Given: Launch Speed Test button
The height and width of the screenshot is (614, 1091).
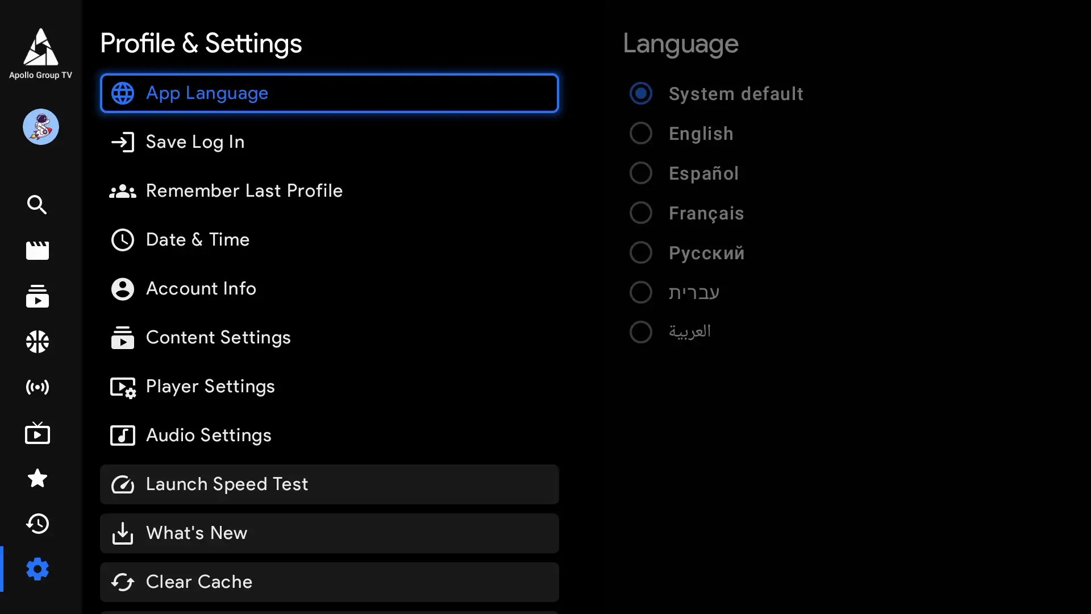Looking at the screenshot, I should click(329, 484).
